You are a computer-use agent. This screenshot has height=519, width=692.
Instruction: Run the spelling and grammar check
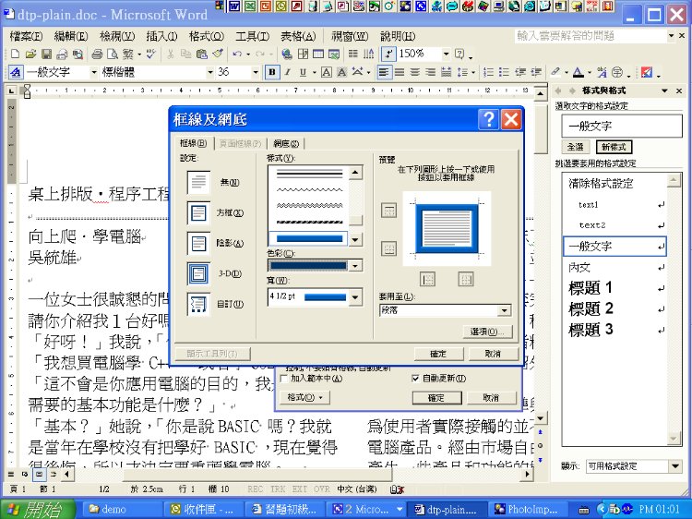(151, 54)
